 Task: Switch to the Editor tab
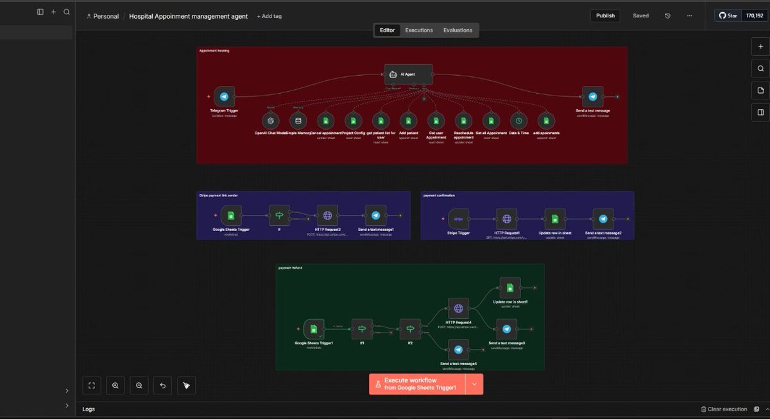[x=388, y=30]
